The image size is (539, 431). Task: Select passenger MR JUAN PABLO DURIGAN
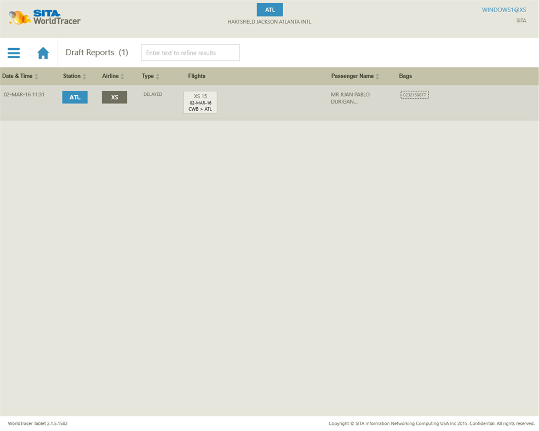click(x=351, y=97)
